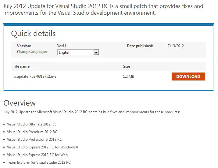Click Team Explorer for Visual Studio 2012 RC
The width and height of the screenshot is (218, 168).
(39, 162)
